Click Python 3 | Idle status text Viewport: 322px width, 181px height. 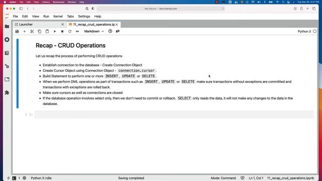(41, 178)
